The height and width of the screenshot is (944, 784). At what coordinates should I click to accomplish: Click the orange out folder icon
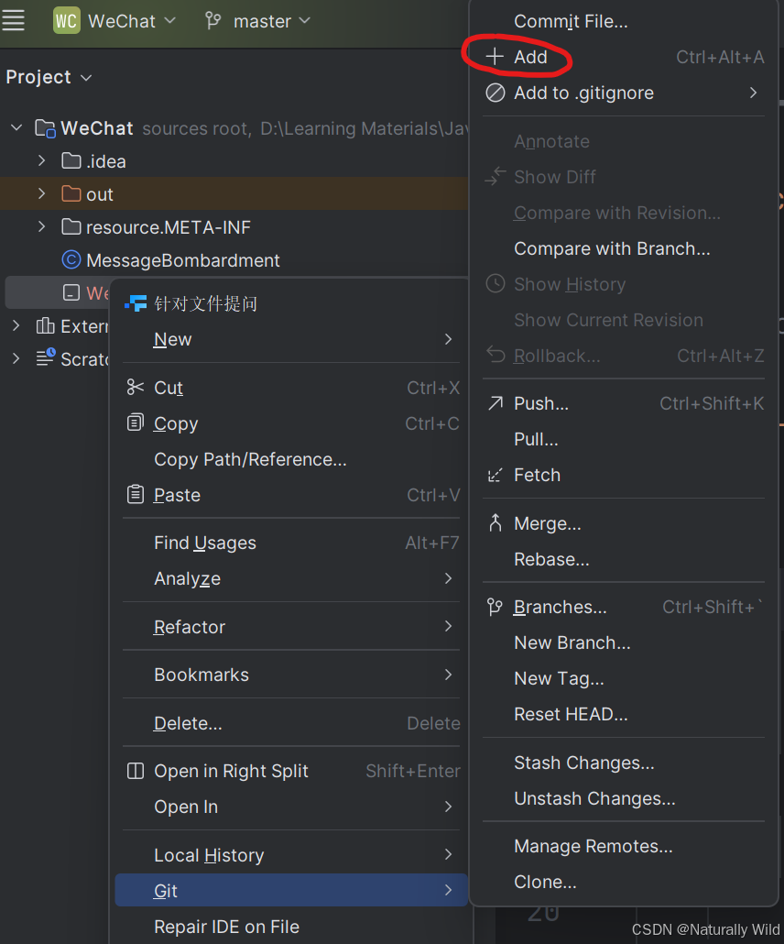(71, 194)
